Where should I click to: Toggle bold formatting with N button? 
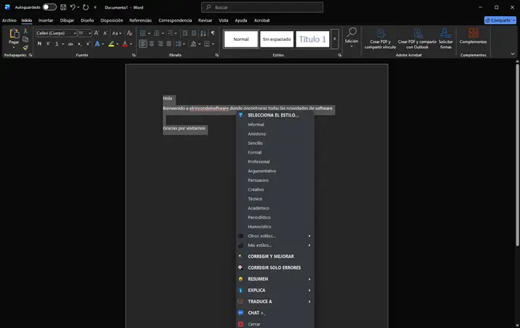point(39,44)
